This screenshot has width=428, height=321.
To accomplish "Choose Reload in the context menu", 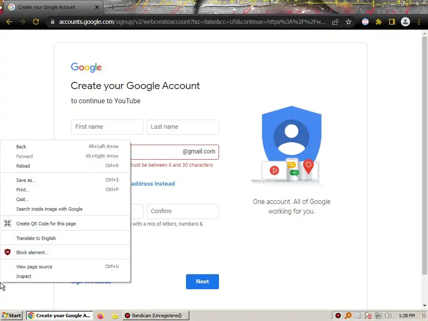I will 65,166.
